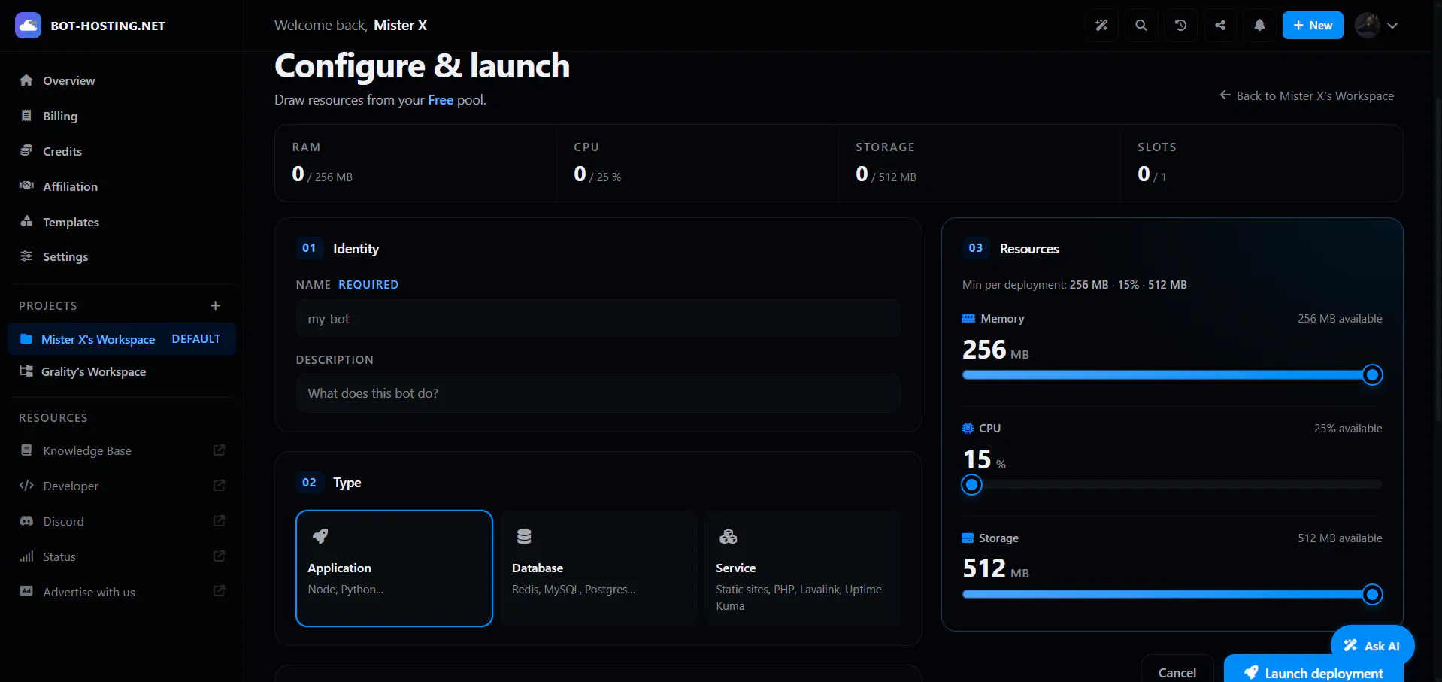Click the CPU processor icon
1442x682 pixels.
click(968, 428)
